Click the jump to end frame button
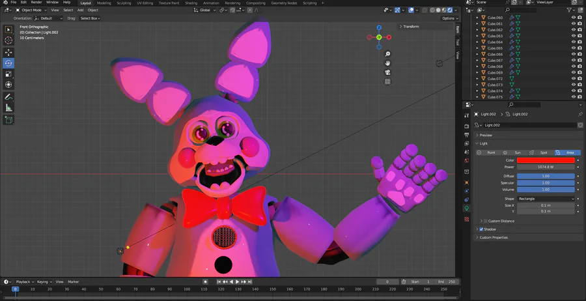This screenshot has height=301, width=586. pos(249,281)
